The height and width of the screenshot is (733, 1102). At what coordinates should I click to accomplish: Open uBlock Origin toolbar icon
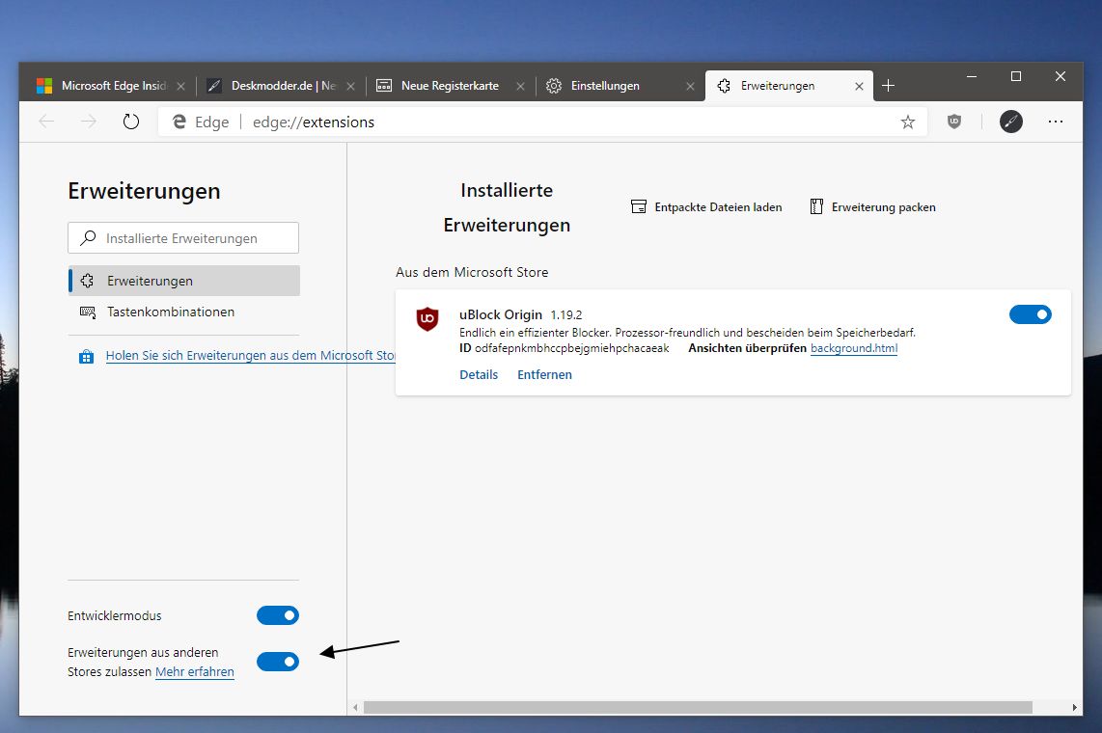click(953, 122)
